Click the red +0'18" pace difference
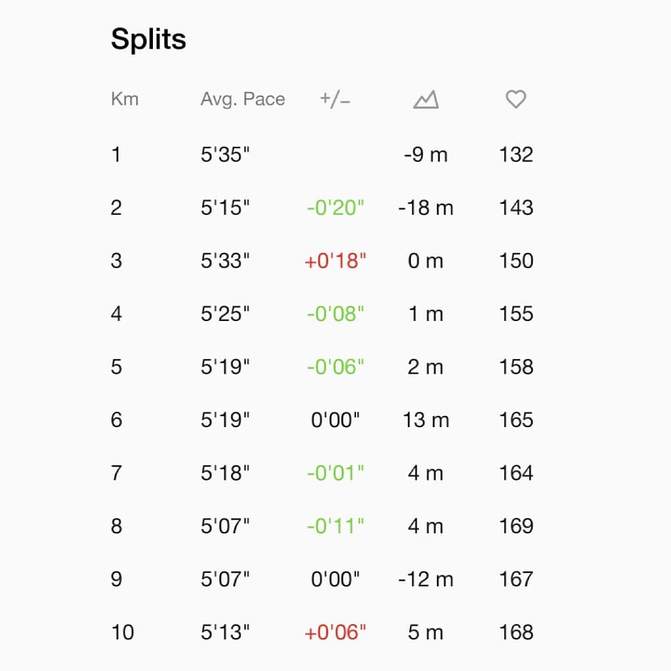This screenshot has height=671, width=671. tap(335, 260)
